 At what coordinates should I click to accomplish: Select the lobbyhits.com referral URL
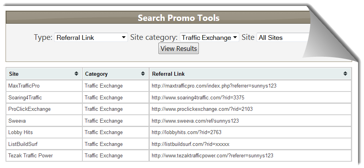(x=187, y=133)
